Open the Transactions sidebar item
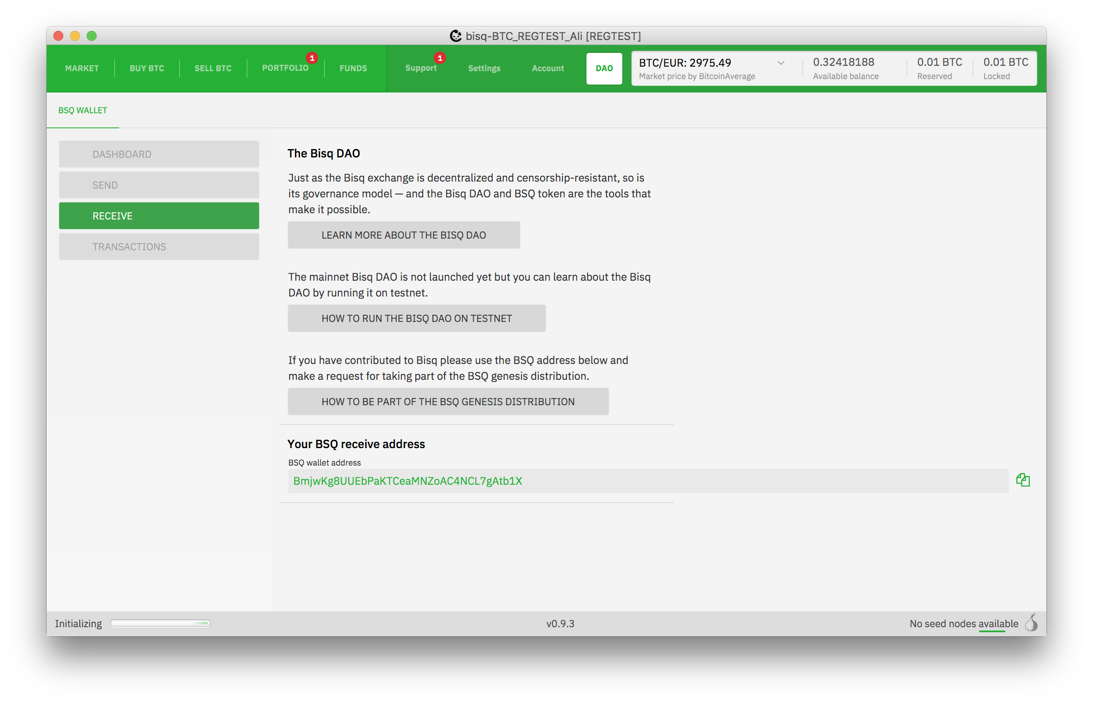1093x703 pixels. [159, 247]
